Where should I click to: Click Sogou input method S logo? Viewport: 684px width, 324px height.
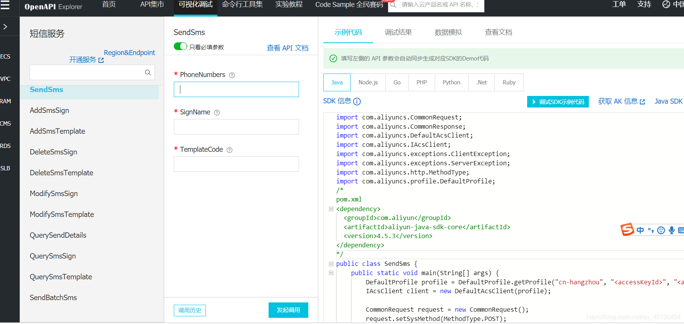coord(627,229)
